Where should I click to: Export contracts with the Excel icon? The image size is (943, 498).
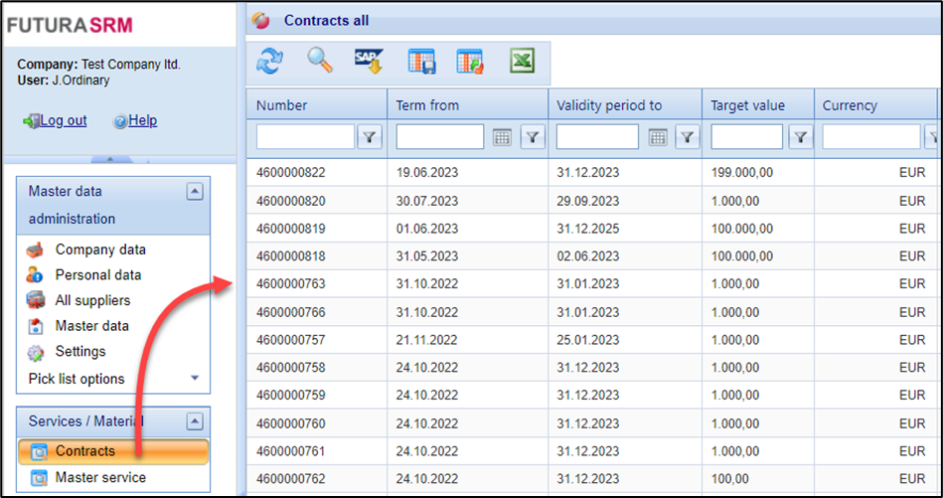click(522, 61)
